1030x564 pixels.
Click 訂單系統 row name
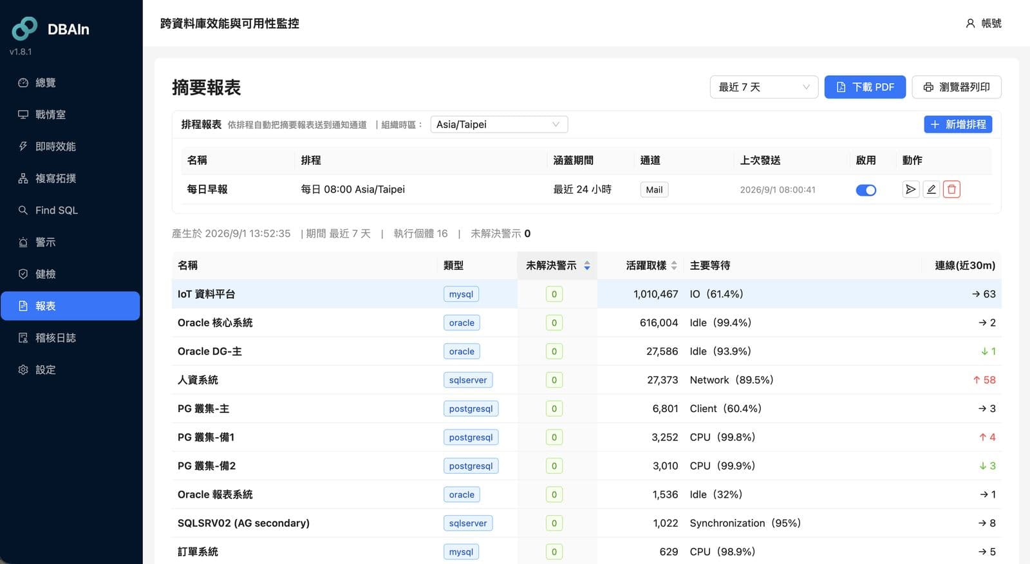click(x=198, y=552)
